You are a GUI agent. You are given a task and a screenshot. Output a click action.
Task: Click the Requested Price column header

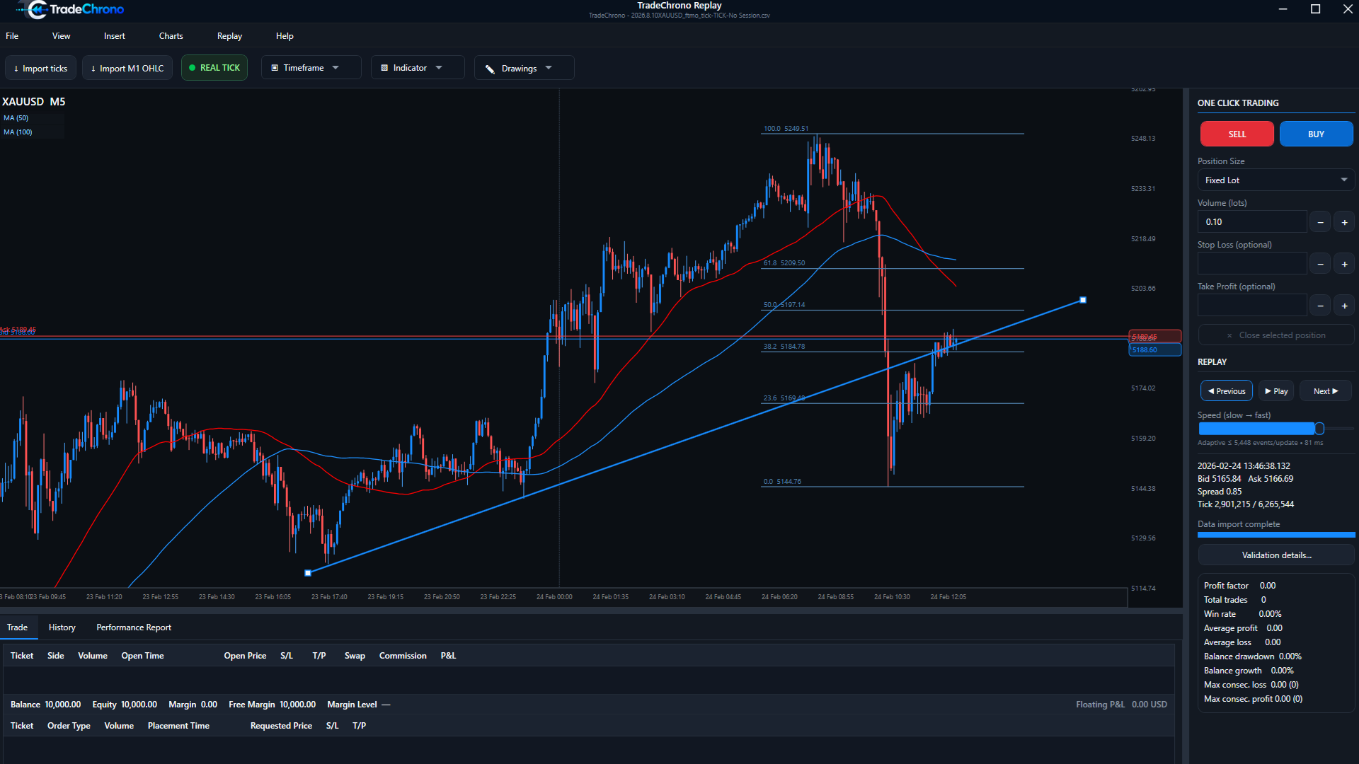click(x=281, y=726)
